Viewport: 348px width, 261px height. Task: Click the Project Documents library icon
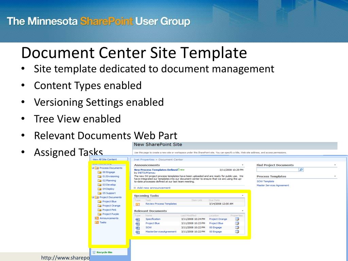pos(97,197)
